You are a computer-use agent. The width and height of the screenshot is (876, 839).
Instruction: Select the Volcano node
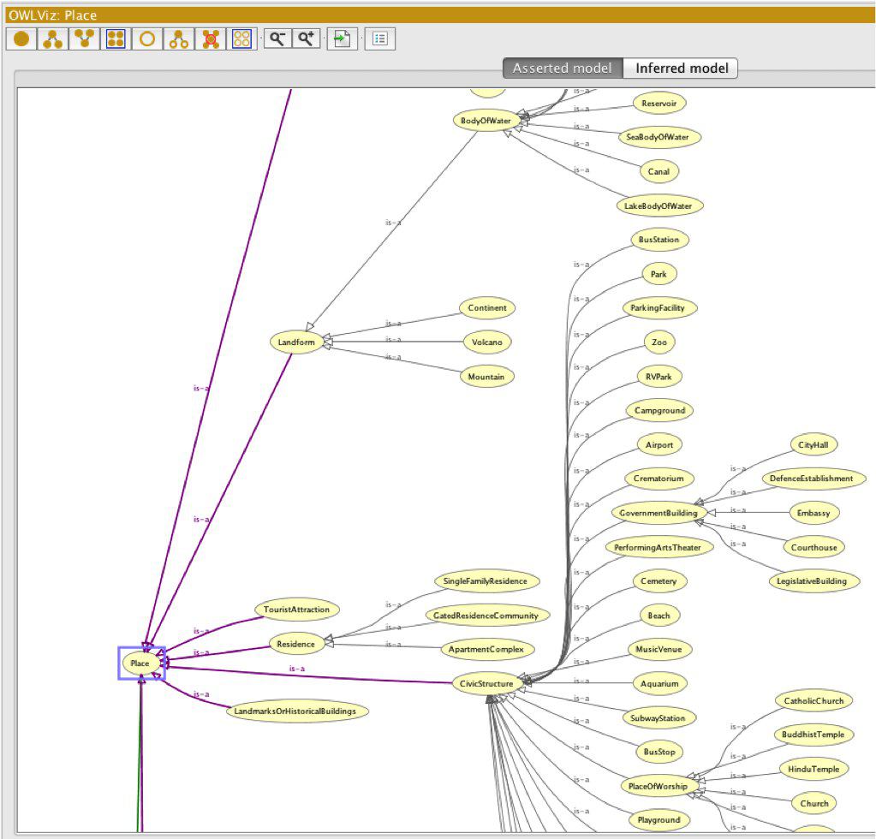tap(487, 342)
